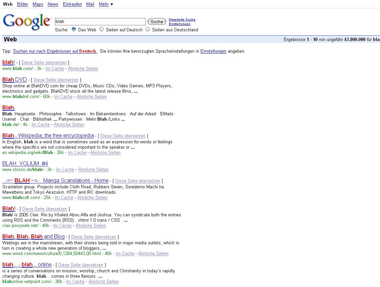Open the Einkaufen tab
The height and width of the screenshot is (287, 380).
(72, 4)
